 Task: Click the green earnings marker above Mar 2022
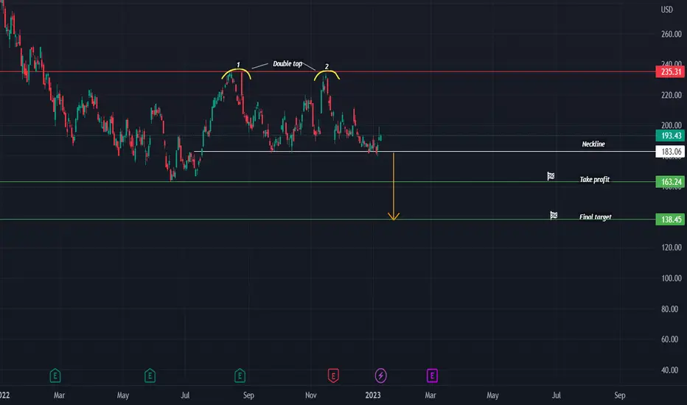(55, 376)
